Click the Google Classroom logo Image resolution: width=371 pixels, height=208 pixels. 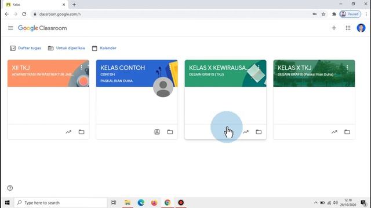pyautogui.click(x=42, y=28)
